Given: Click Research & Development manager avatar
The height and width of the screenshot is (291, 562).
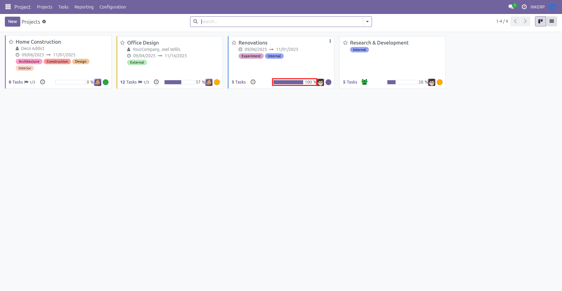Looking at the screenshot, I should pos(432,82).
